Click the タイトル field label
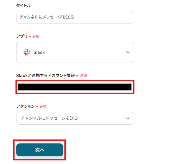 pos(23,6)
